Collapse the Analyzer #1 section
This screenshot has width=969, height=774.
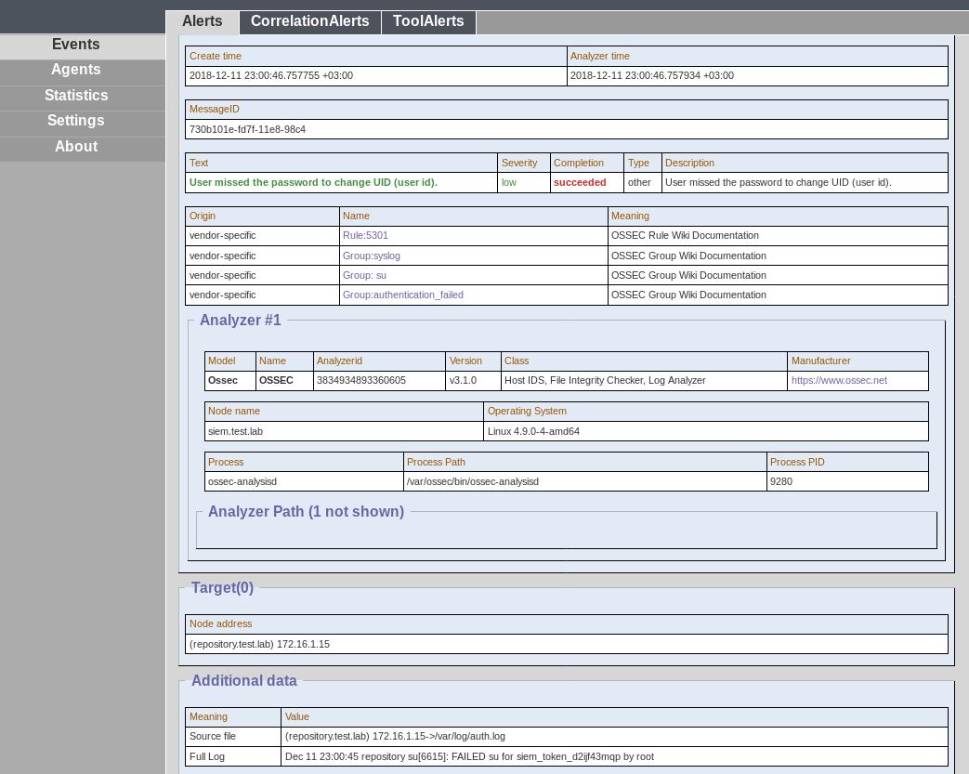240,321
